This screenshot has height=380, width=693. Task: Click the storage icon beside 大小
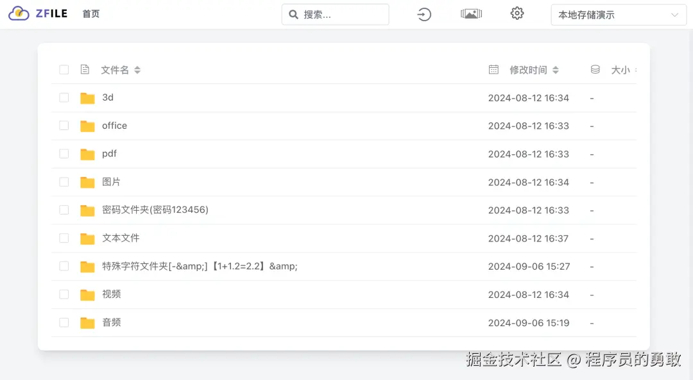pos(594,69)
